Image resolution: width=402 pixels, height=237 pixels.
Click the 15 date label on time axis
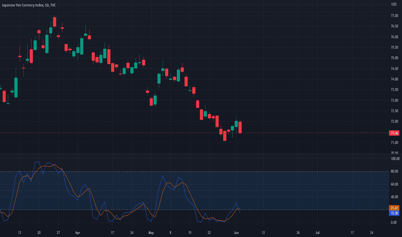point(190,233)
